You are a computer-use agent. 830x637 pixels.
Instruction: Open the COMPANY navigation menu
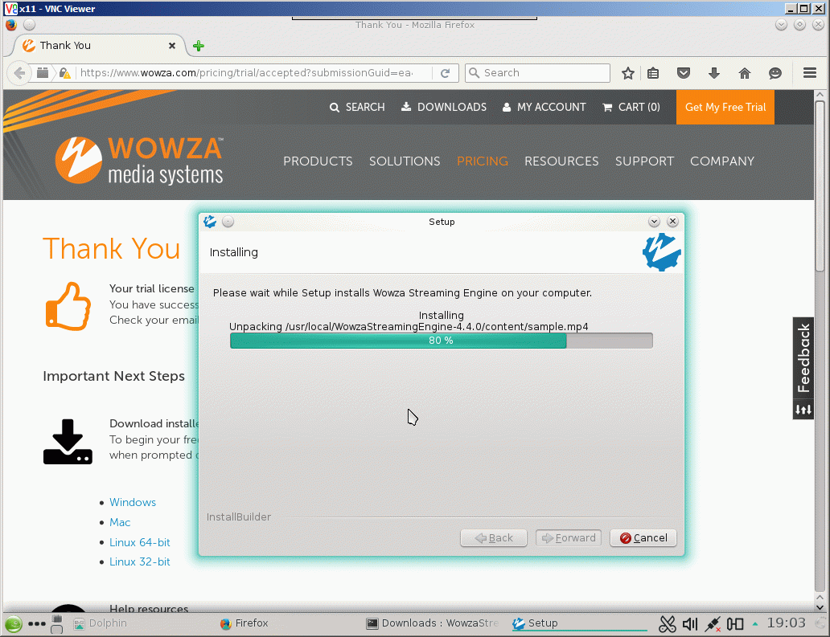coord(722,161)
